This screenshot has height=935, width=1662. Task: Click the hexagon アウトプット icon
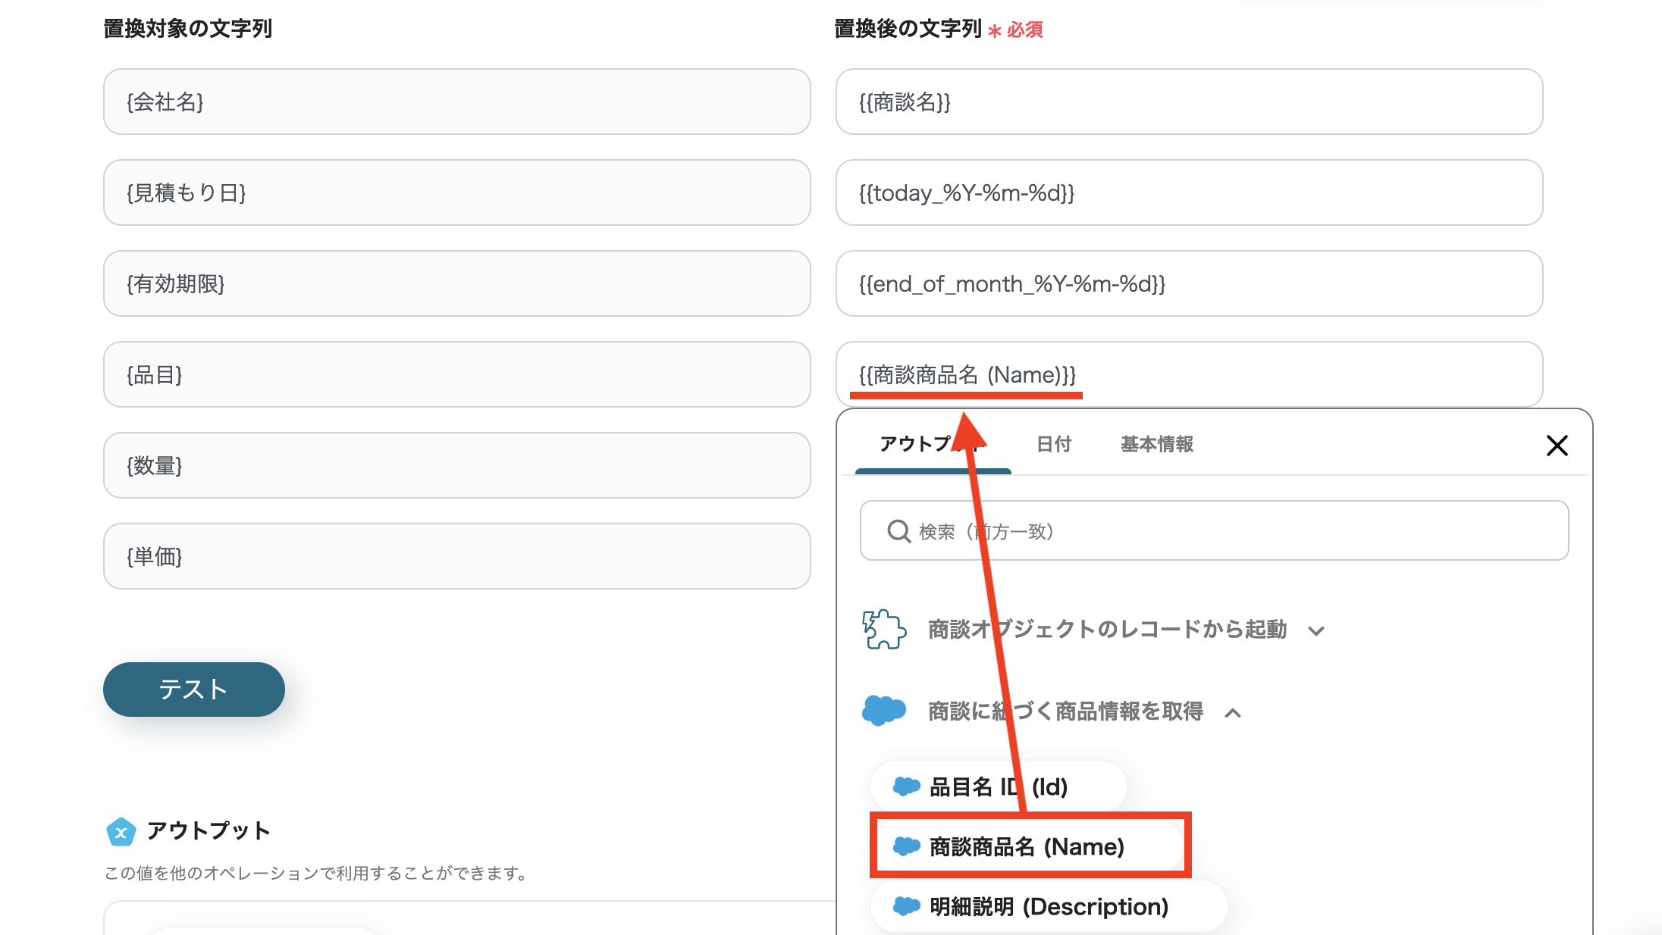[x=121, y=830]
